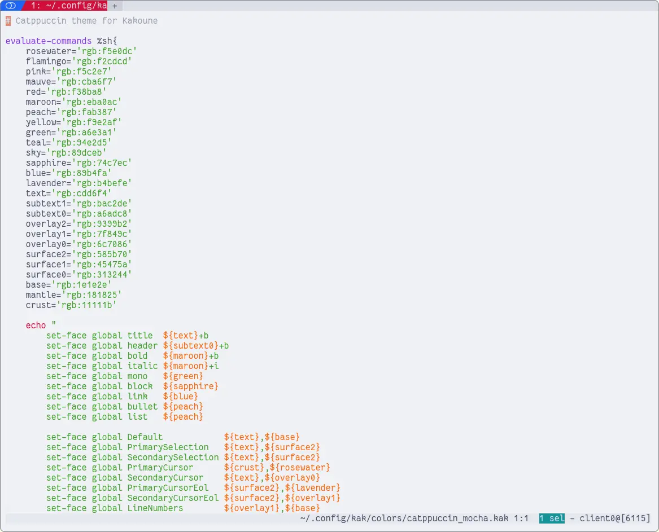
Task: Click the 'set-face global Default' line
Action: pos(173,437)
